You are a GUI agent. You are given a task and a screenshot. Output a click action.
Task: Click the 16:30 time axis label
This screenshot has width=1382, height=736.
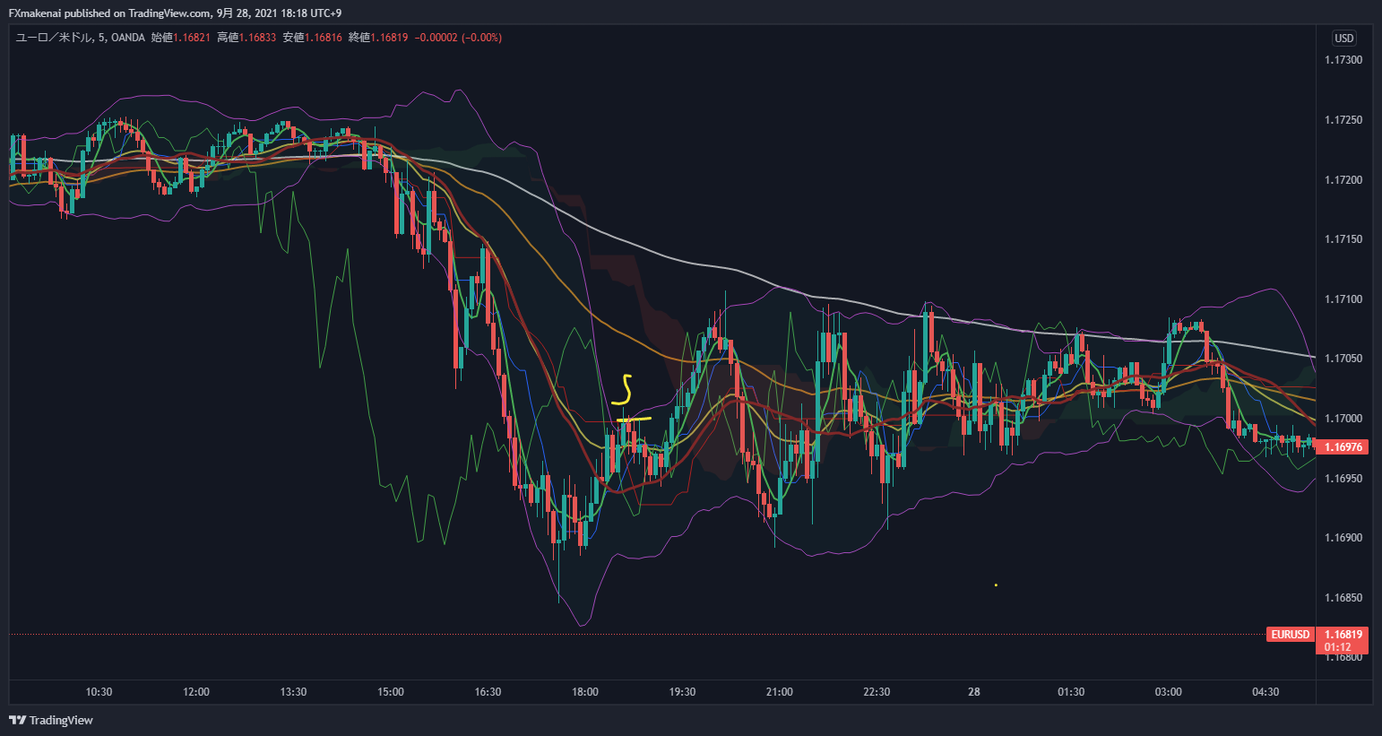click(488, 692)
